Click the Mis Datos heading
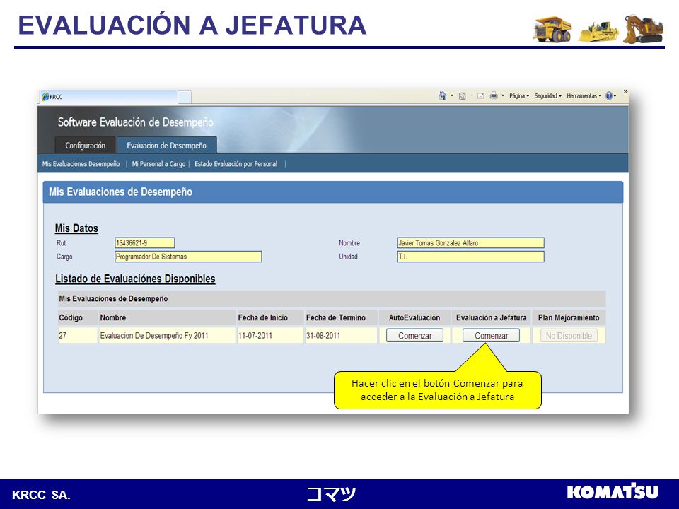The image size is (679, 509). [x=76, y=228]
